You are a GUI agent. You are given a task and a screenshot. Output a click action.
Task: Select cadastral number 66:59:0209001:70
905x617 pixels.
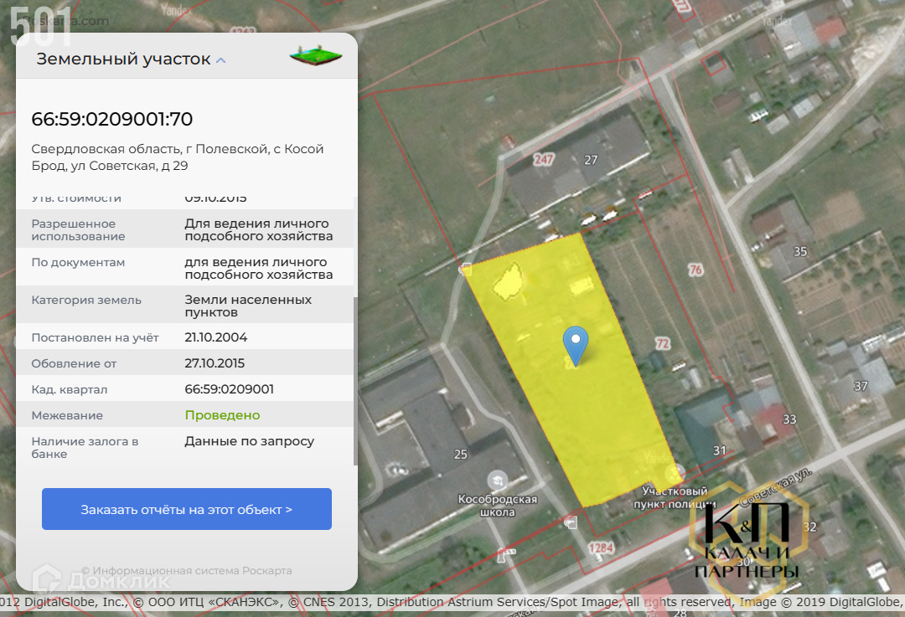pyautogui.click(x=112, y=119)
